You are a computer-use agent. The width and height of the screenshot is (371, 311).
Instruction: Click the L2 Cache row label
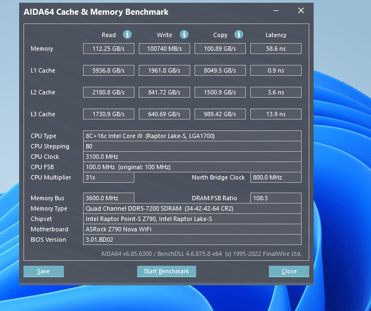point(43,92)
